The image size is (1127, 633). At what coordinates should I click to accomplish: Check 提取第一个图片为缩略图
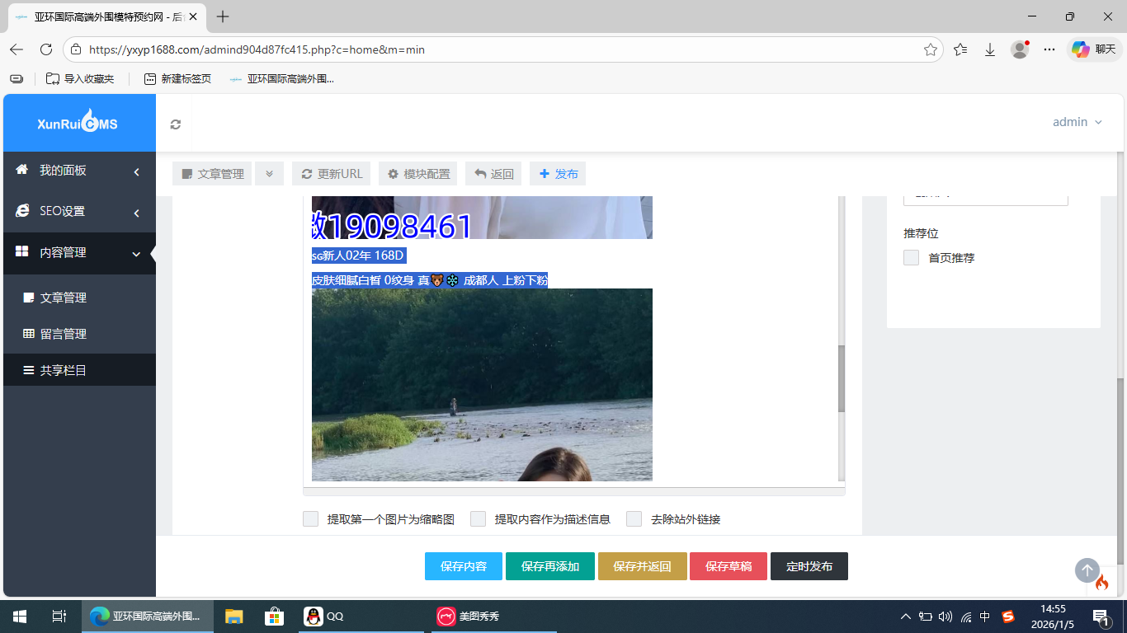tap(311, 519)
